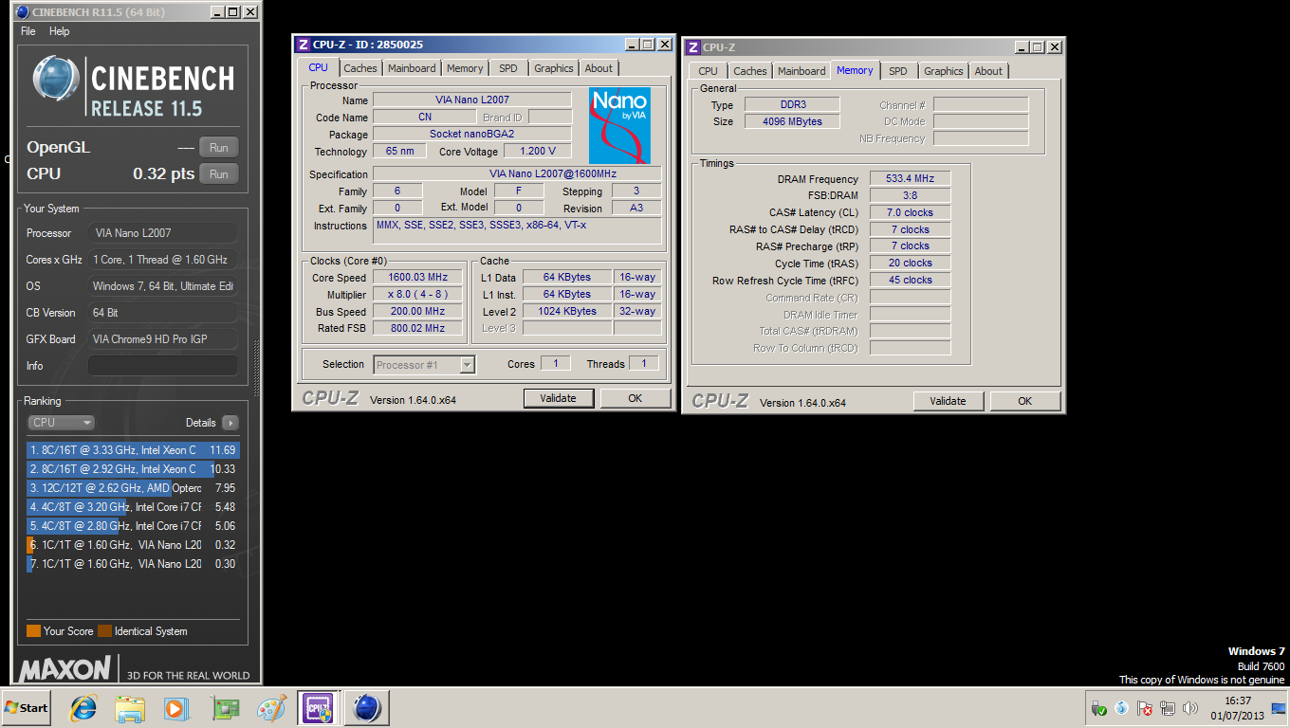
Task: Click the Show Desktop icon beside the clock
Action: [x=1279, y=708]
